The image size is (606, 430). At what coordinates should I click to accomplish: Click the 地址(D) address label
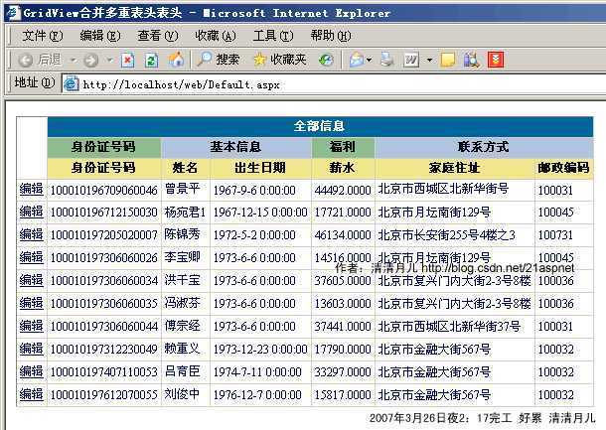click(35, 82)
